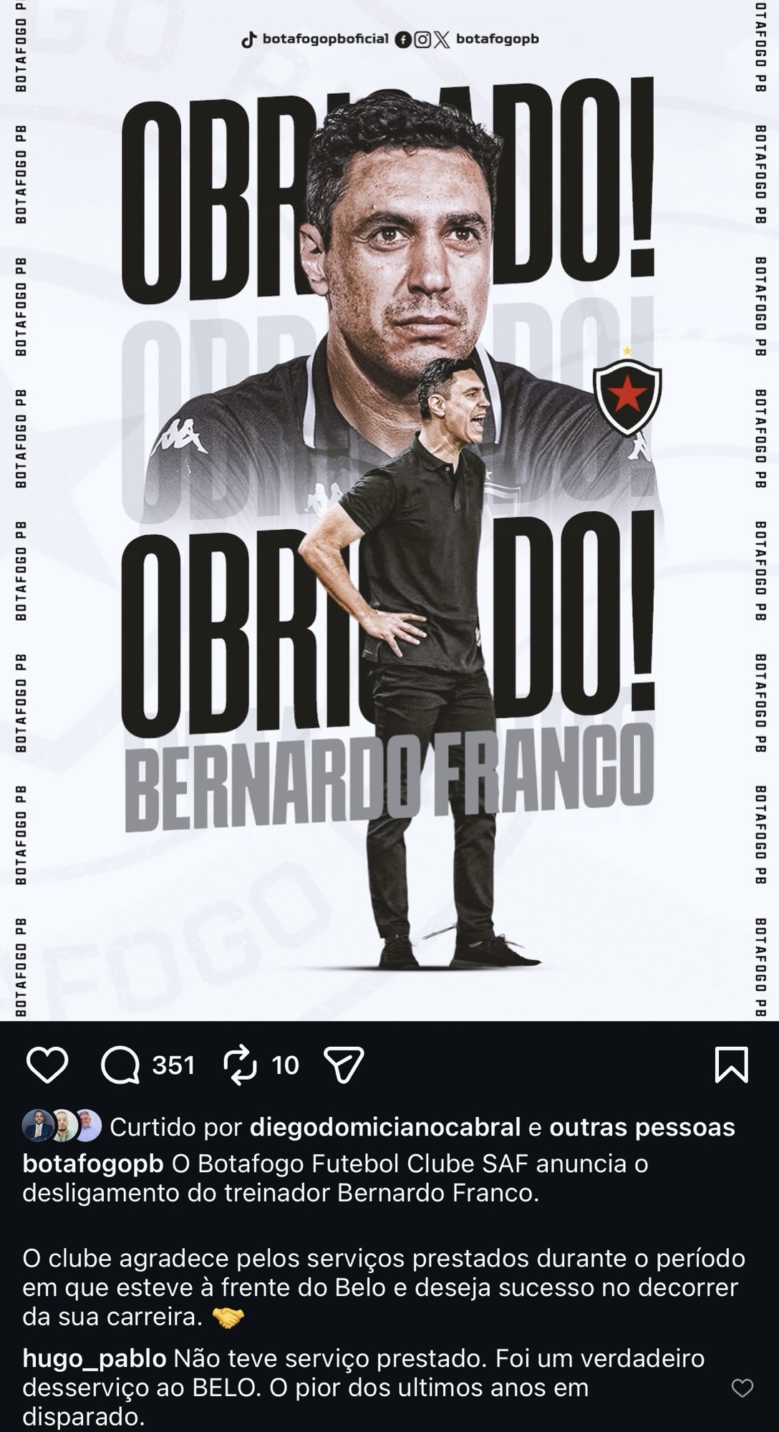Tap the liker avatars cluster
The width and height of the screenshot is (779, 1432).
point(62,1126)
